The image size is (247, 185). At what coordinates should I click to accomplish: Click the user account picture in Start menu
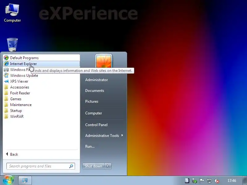pos(104,61)
